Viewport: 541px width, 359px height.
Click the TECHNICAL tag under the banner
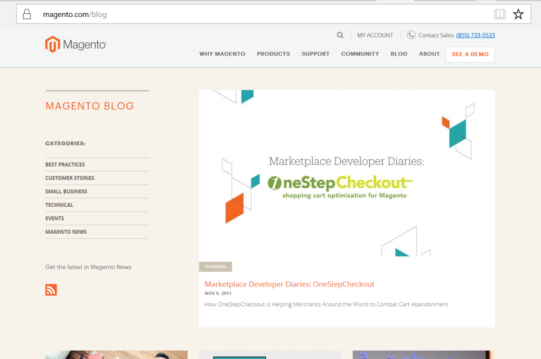pyautogui.click(x=216, y=266)
